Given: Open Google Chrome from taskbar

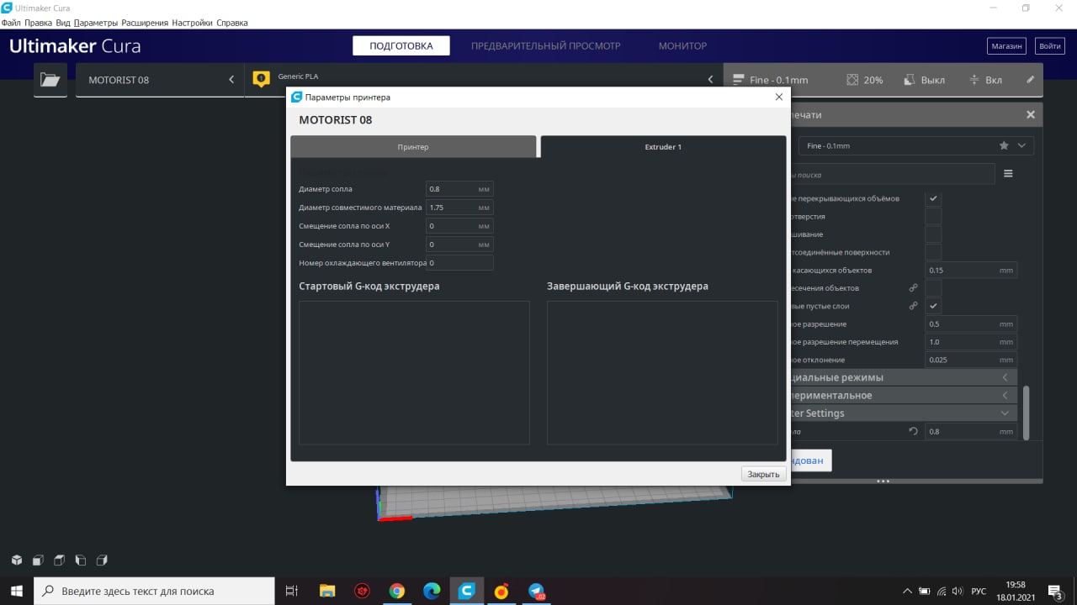Looking at the screenshot, I should click(397, 591).
